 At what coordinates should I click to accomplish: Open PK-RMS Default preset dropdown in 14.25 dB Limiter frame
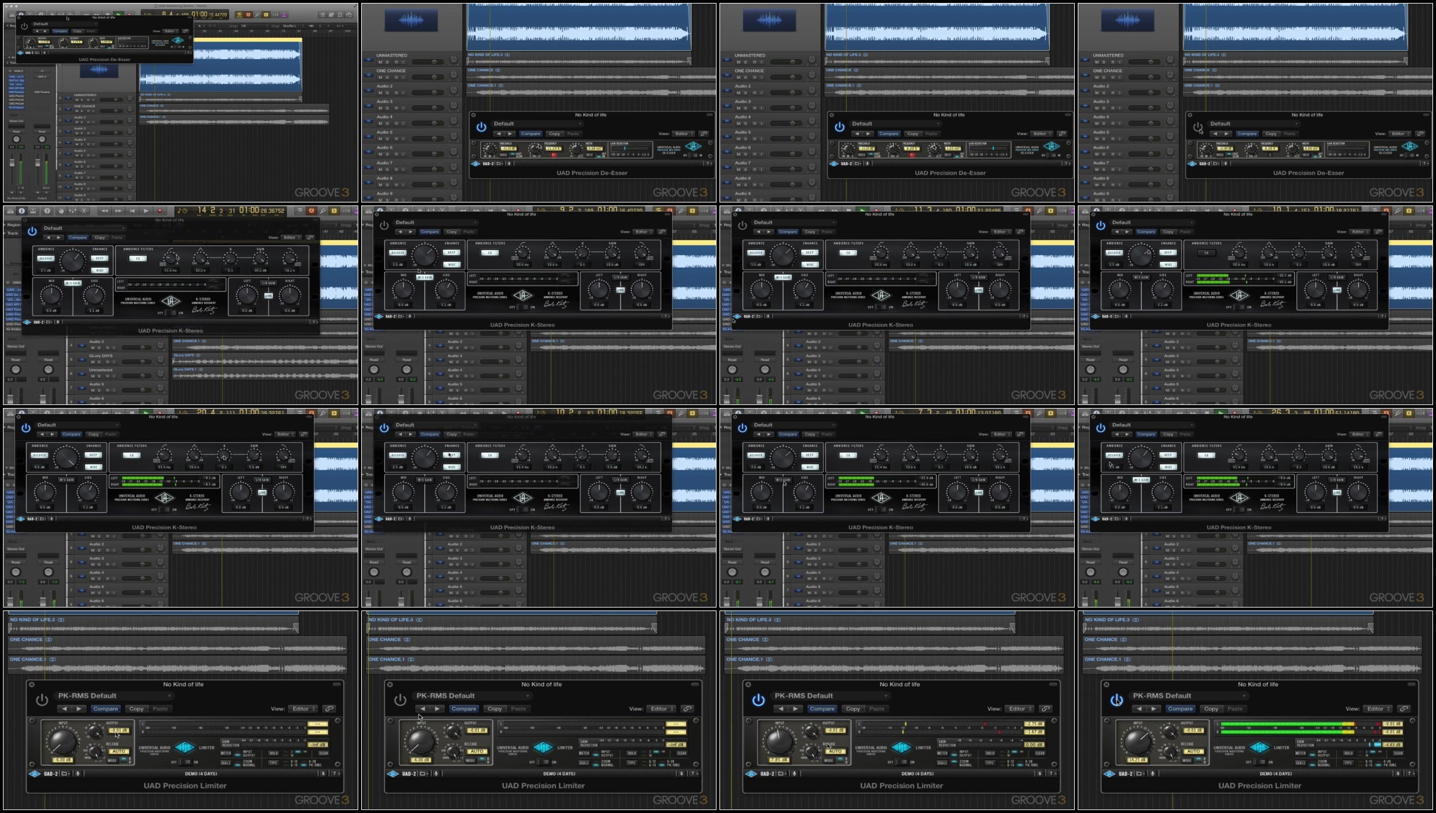pos(1189,696)
